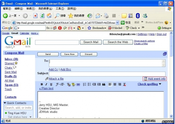175x124 pixels.
Task: Print page with printer icon
Action: click(106, 16)
